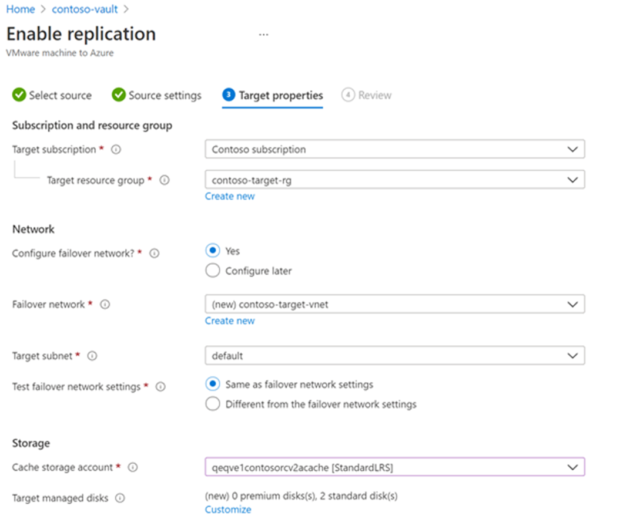Click Create new under Failover network

(x=230, y=321)
